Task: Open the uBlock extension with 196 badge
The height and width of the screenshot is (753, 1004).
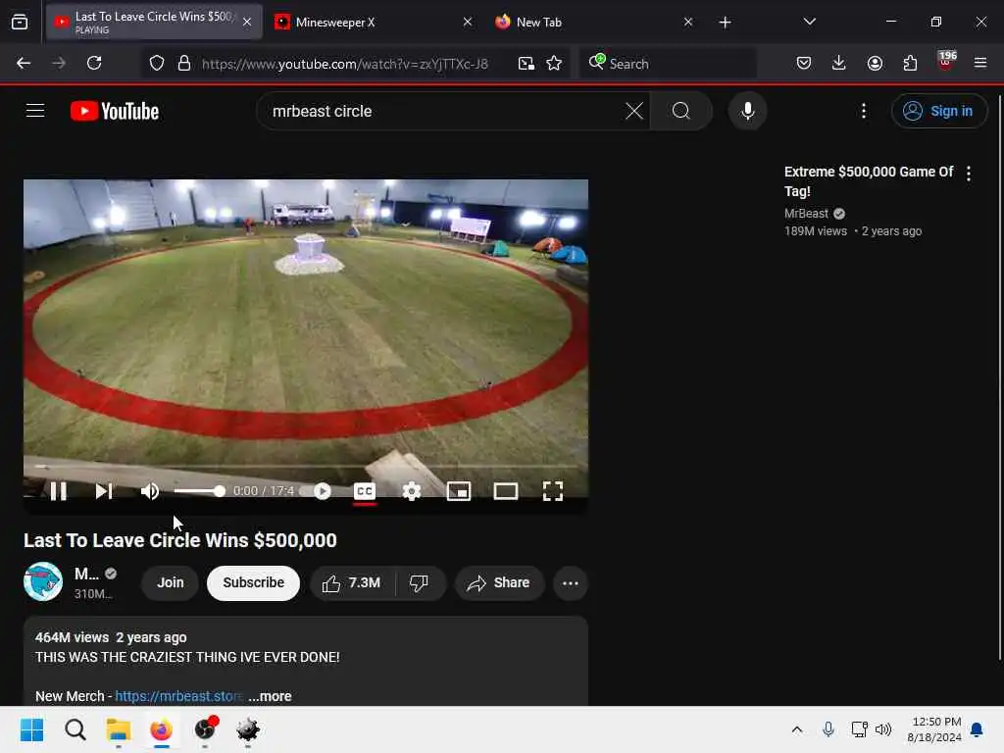Action: [x=946, y=62]
